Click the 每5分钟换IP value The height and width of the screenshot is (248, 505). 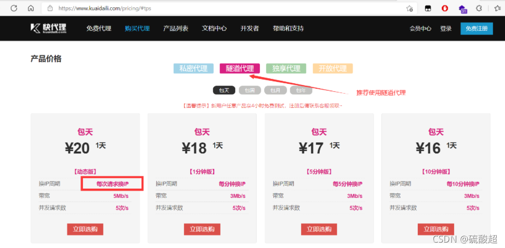(348, 184)
